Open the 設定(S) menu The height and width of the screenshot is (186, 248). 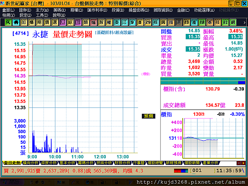[x=25, y=15]
